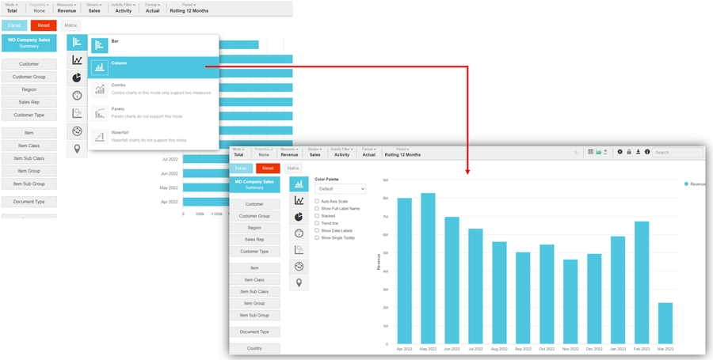The width and height of the screenshot is (713, 360).
Task: Select the gauge chart icon in column chart window
Action: [299, 233]
